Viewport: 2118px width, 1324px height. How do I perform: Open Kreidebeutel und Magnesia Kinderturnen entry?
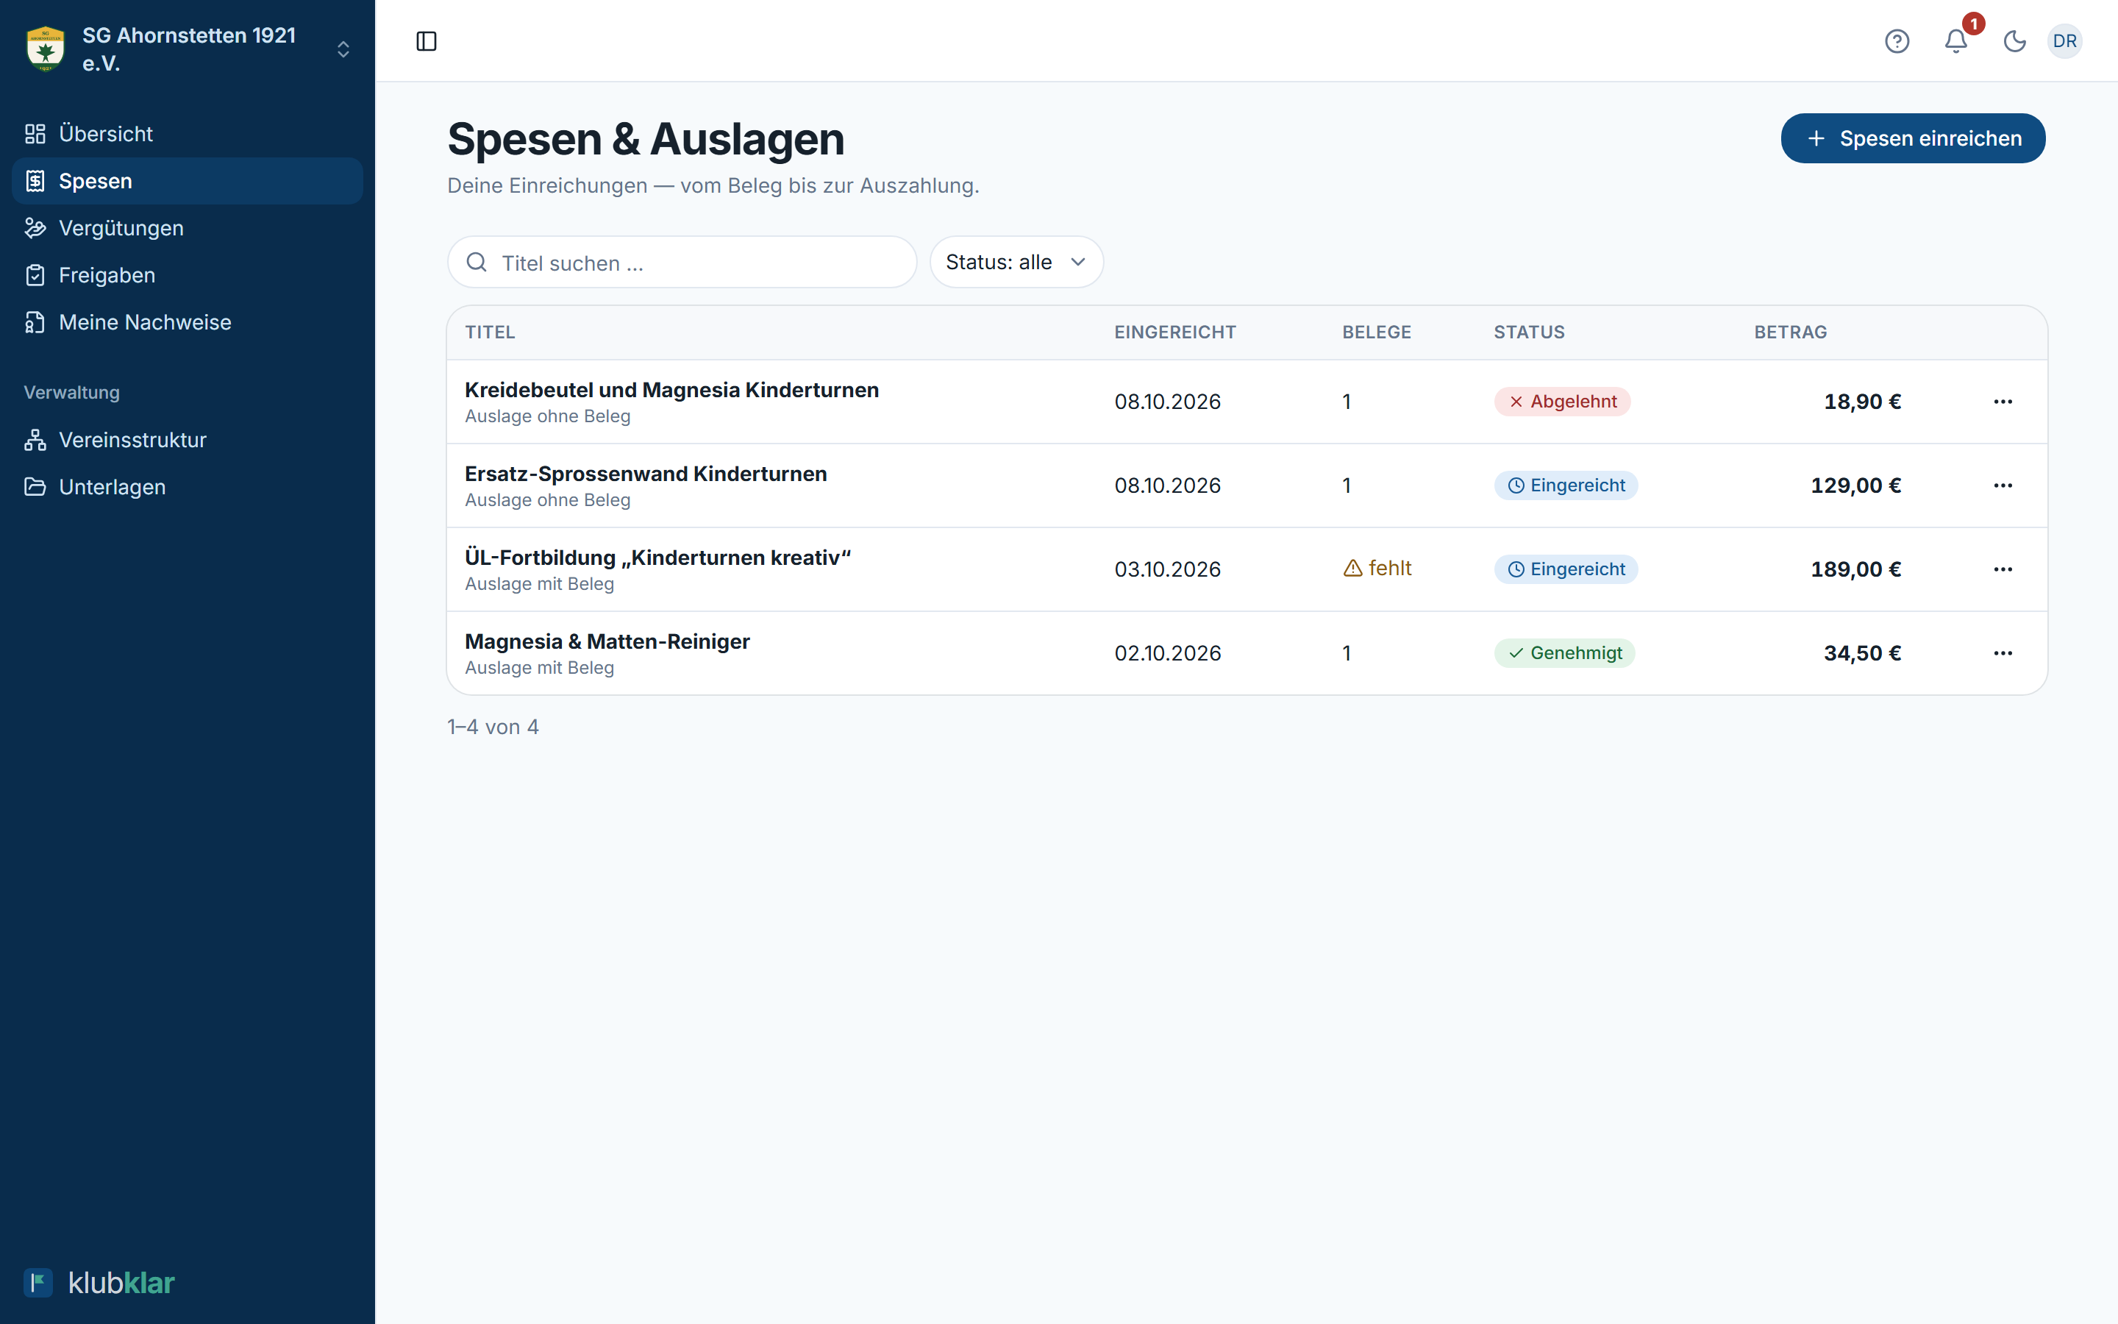[671, 391]
